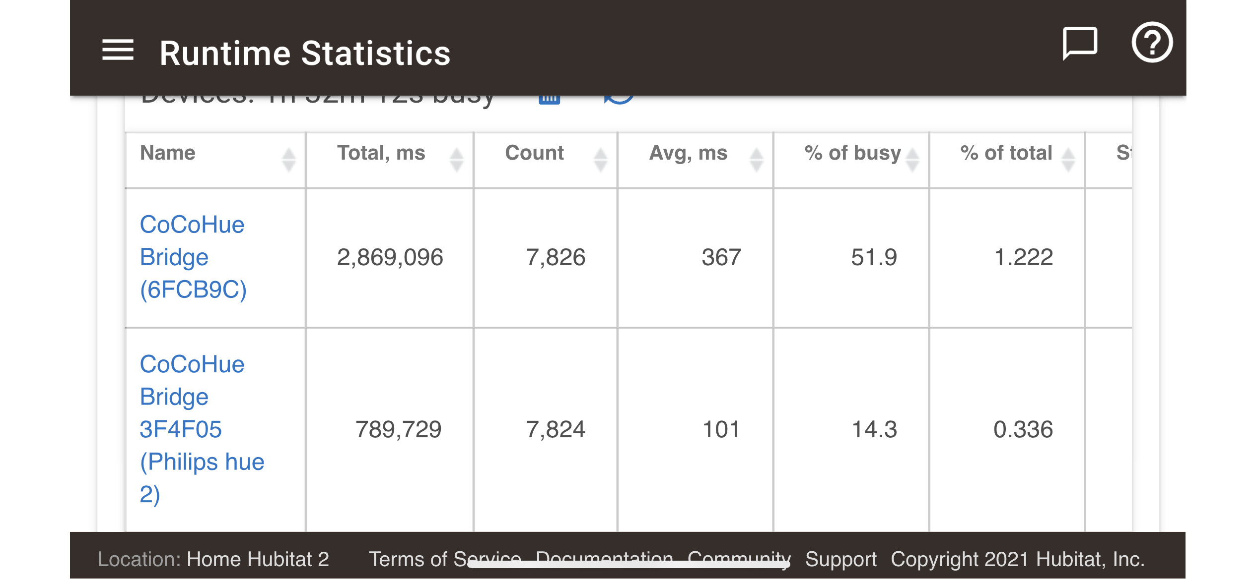Viewport: 1257px width, 580px height.
Task: Sort table by Total, ms column
Action: 390,160
